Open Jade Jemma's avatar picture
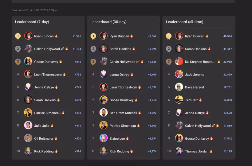This screenshot has height=166, width=252. pyautogui.click(x=179, y=74)
